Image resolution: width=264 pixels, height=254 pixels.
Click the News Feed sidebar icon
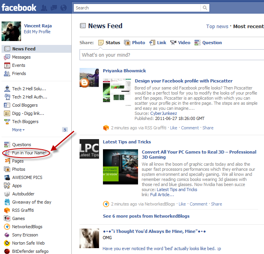click(x=7, y=49)
